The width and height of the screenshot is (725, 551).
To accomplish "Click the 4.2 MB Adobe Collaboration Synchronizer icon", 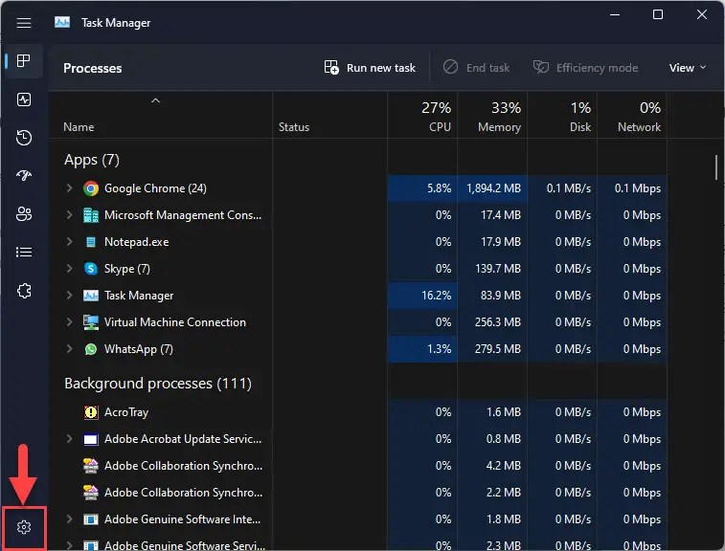I will coord(91,466).
